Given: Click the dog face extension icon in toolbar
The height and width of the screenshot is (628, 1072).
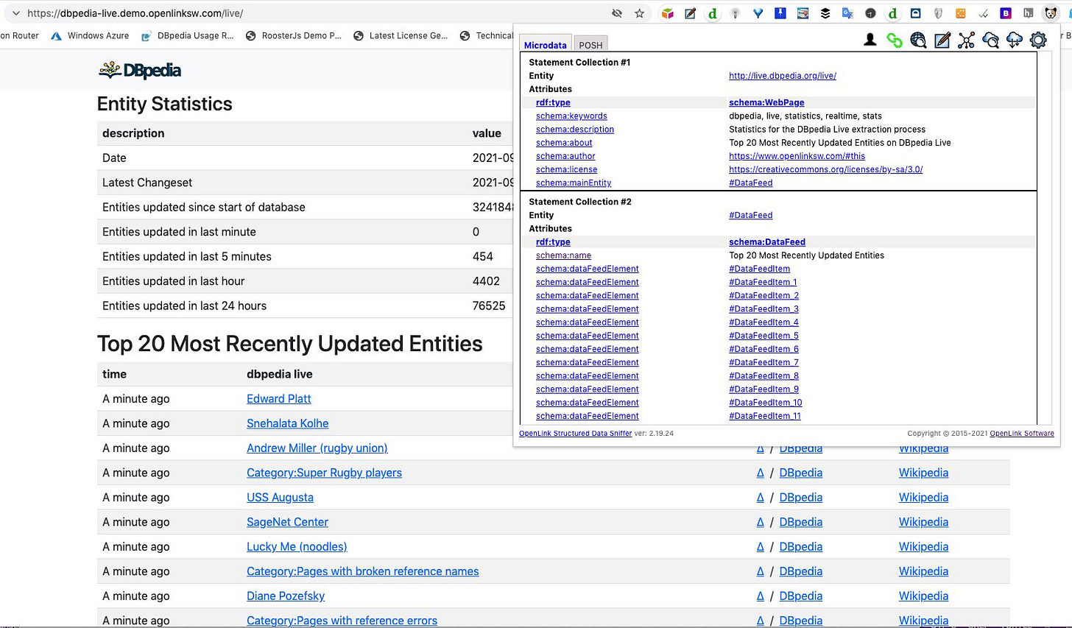Looking at the screenshot, I should (x=1051, y=13).
